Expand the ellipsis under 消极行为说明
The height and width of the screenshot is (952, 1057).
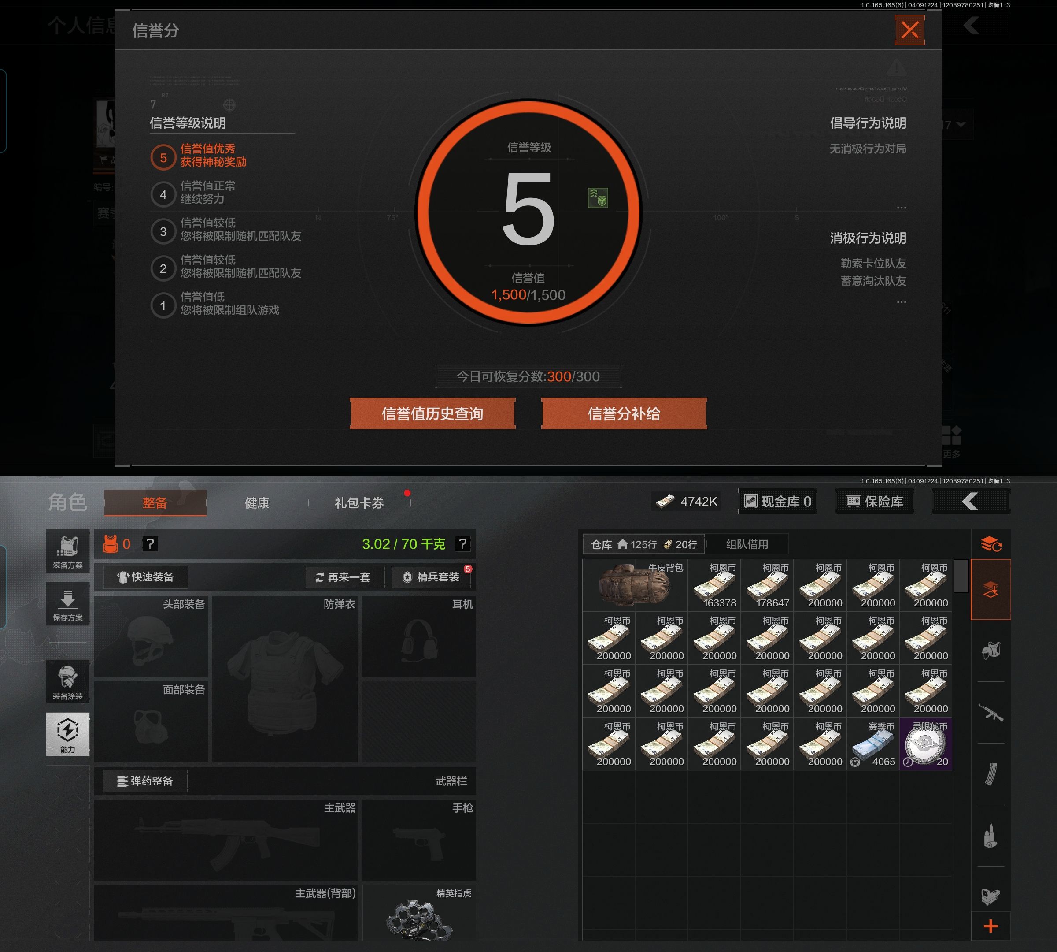tap(901, 302)
